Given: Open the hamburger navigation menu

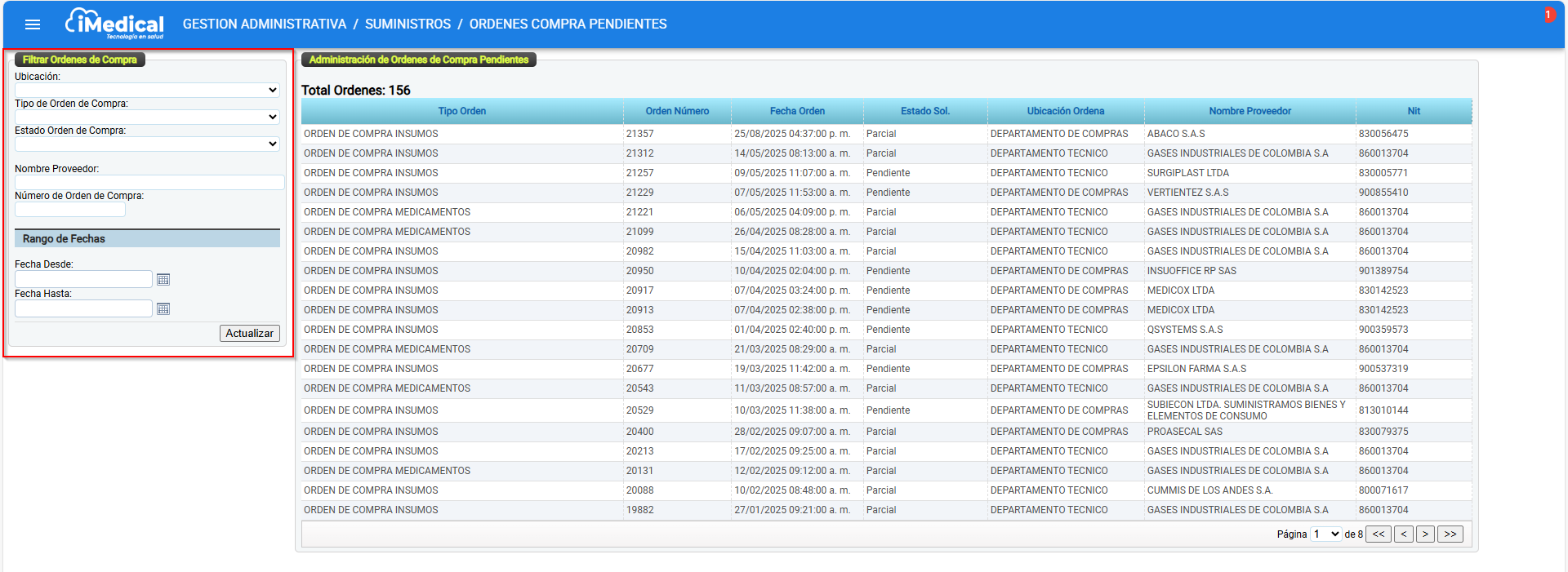Looking at the screenshot, I should tap(33, 24).
